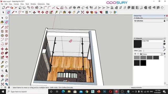Activate the Push/Pull tool in top toolbar
The image size is (168, 94).
(34, 12)
